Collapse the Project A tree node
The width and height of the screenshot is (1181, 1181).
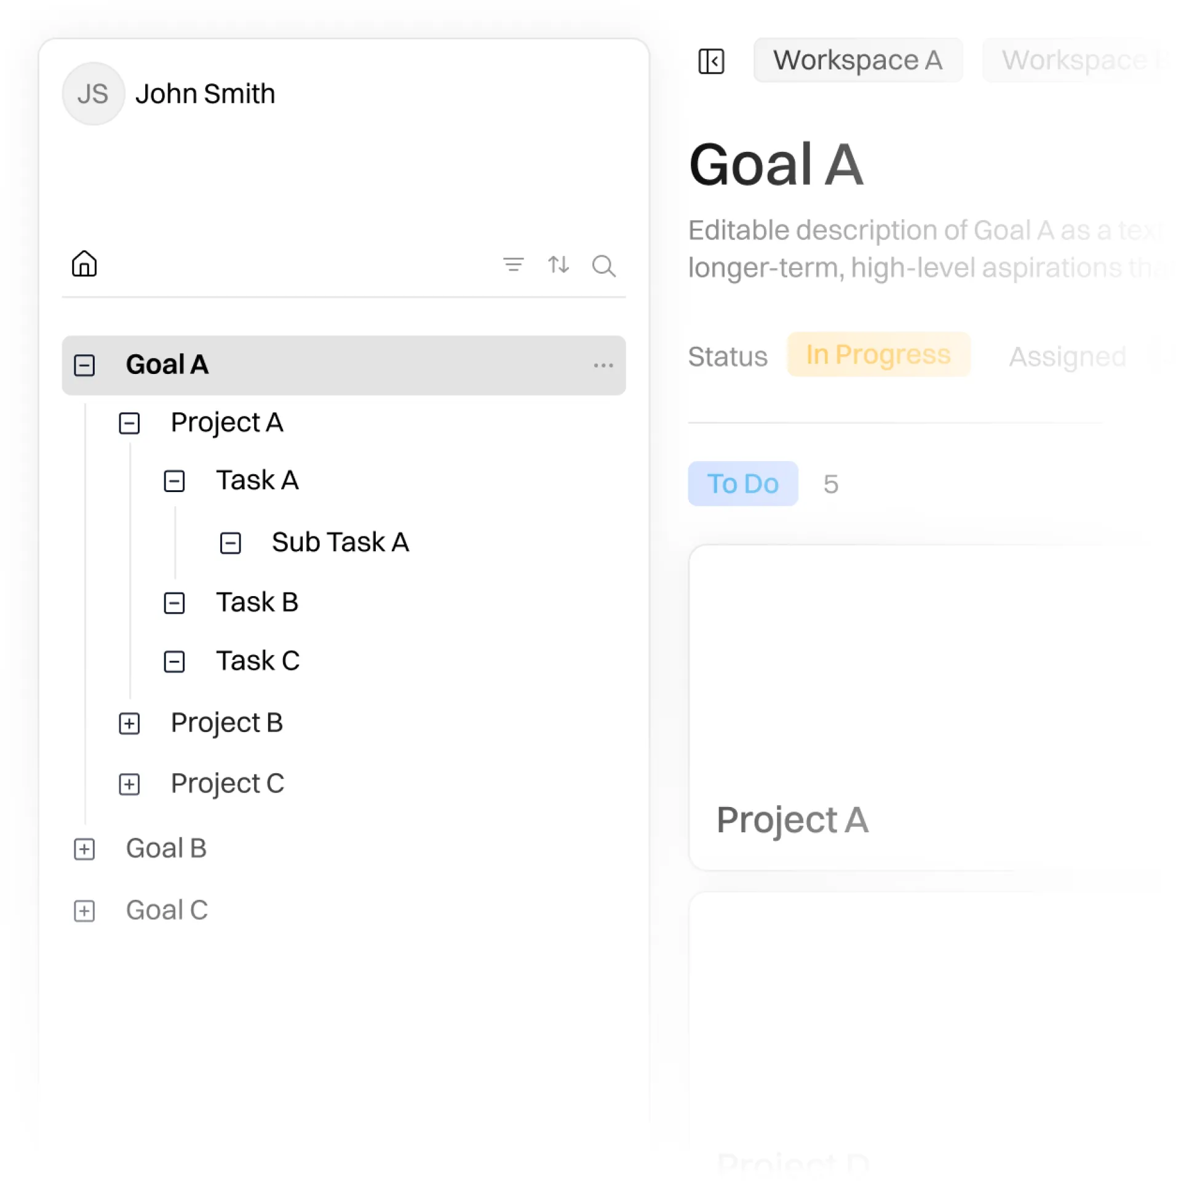(x=129, y=423)
